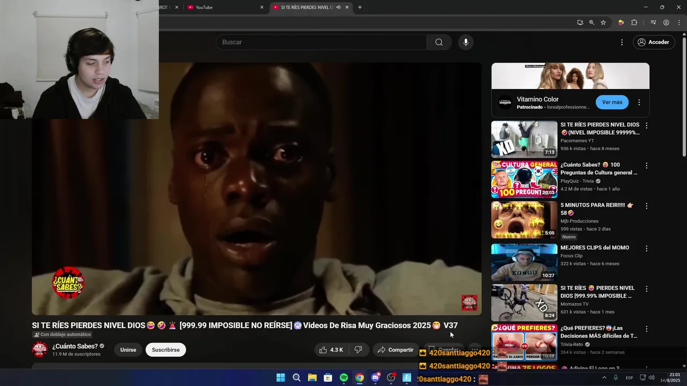The width and height of the screenshot is (687, 386).
Task: Open Microsoft Store from the taskbar
Action: point(328,378)
